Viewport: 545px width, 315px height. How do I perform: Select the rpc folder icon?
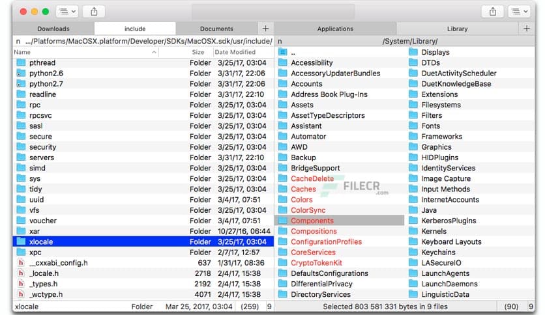(x=22, y=105)
